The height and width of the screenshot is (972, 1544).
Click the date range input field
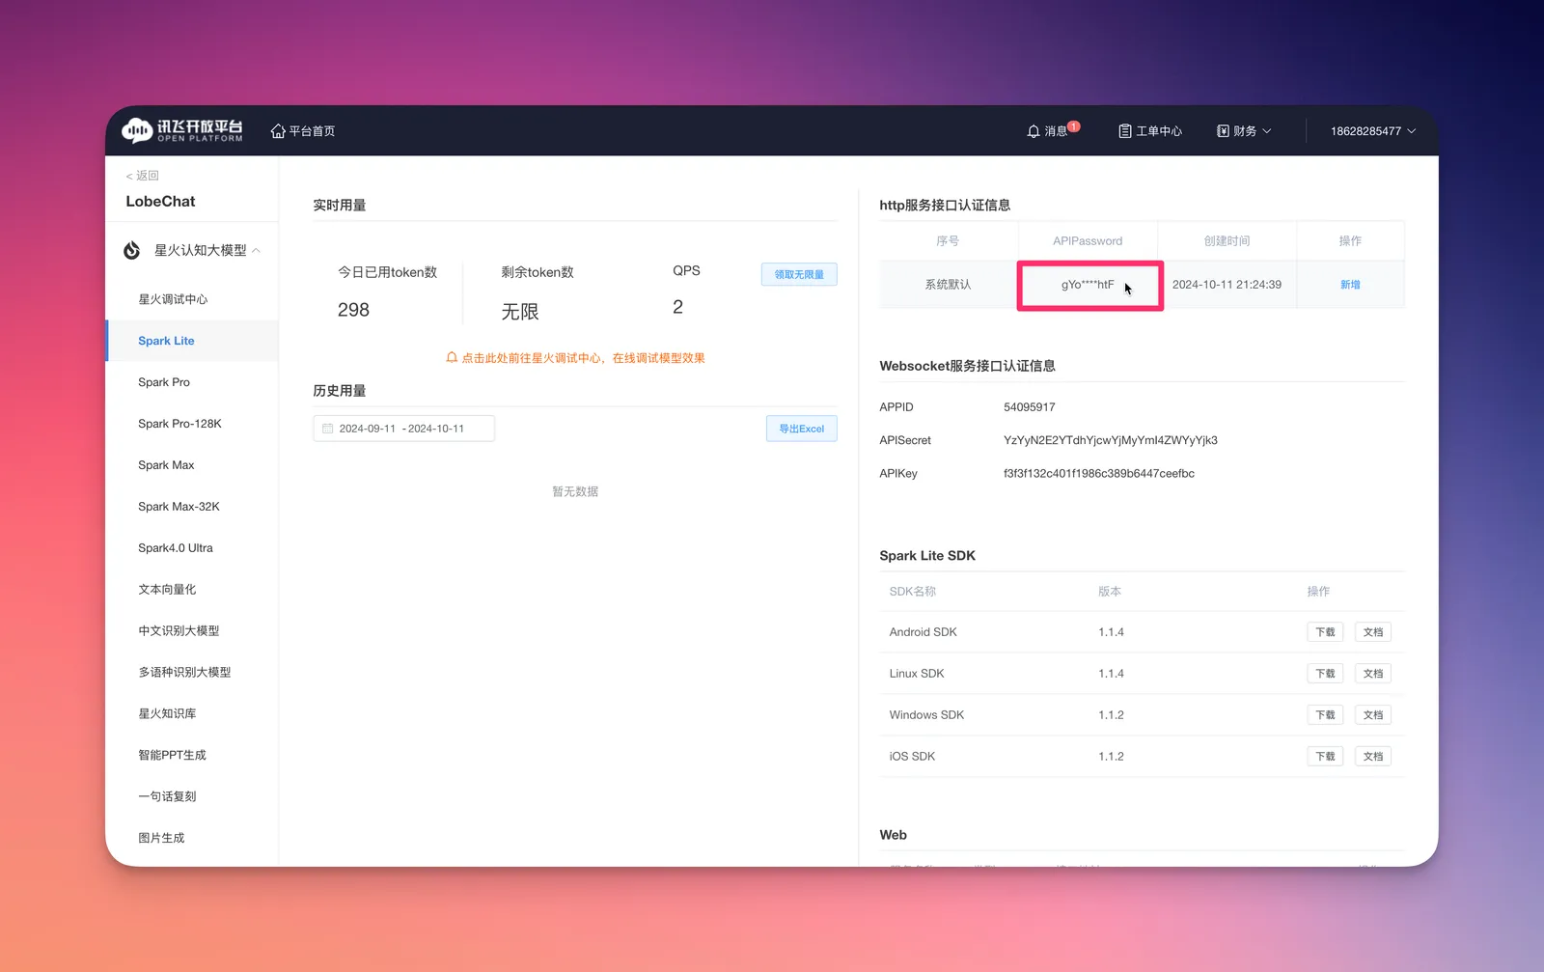403,428
